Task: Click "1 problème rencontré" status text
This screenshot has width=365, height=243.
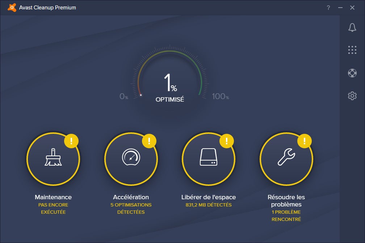Action: pyautogui.click(x=286, y=216)
